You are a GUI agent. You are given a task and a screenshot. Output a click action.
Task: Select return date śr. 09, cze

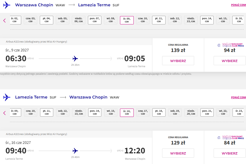tap(15, 112)
